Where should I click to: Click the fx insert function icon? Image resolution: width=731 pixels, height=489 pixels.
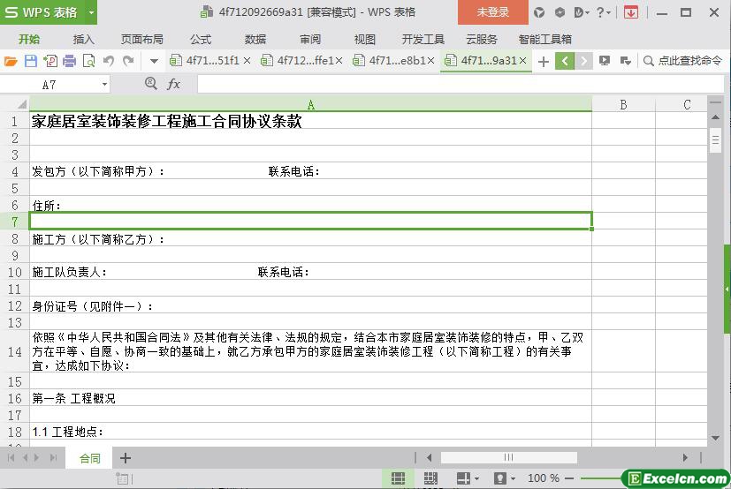click(x=173, y=84)
